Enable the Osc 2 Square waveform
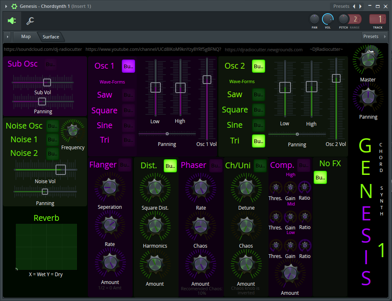The width and height of the screenshot is (392, 301). tap(258, 110)
